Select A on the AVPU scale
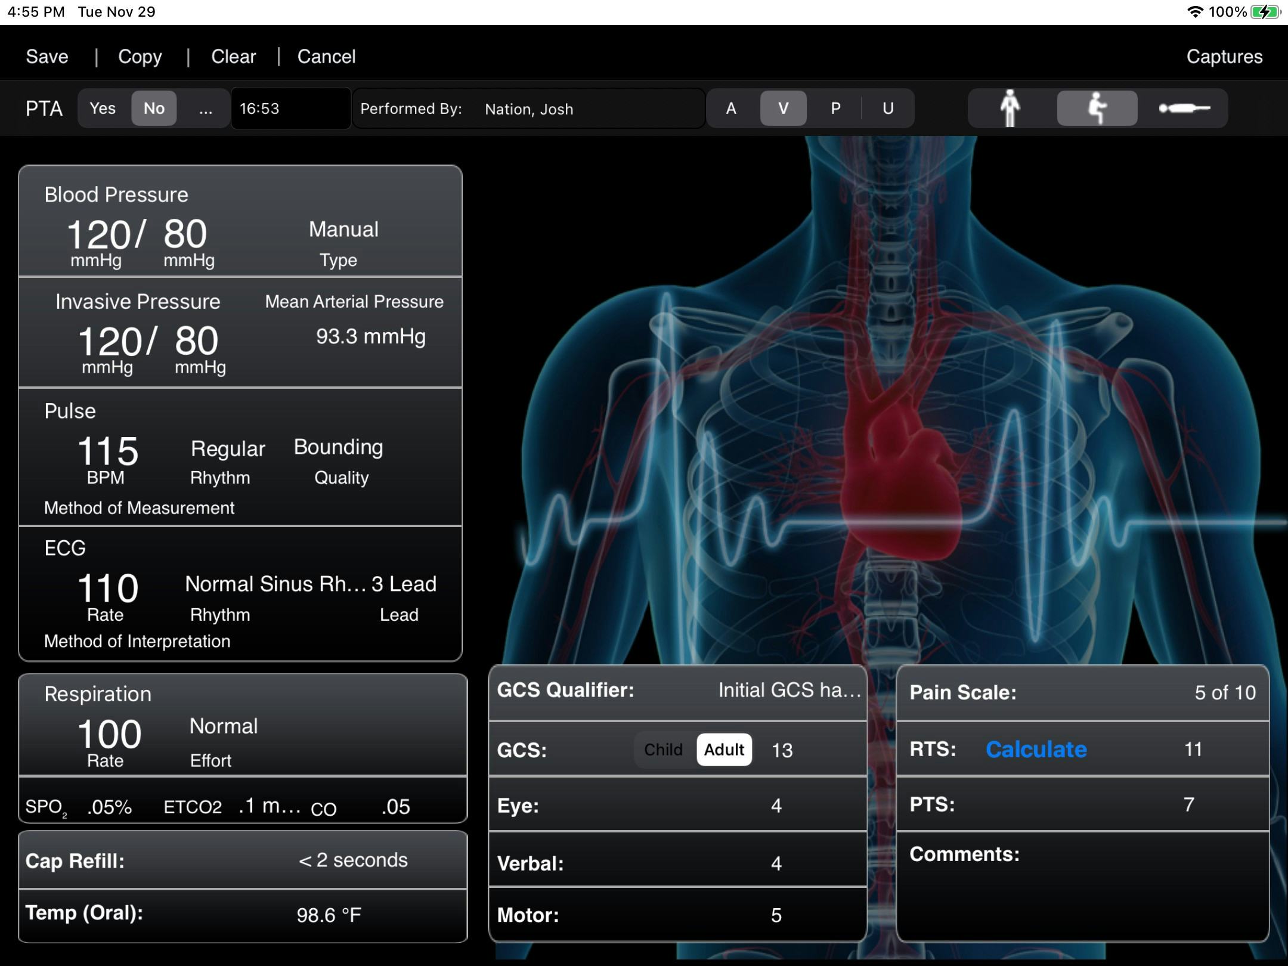This screenshot has height=966, width=1288. point(731,108)
